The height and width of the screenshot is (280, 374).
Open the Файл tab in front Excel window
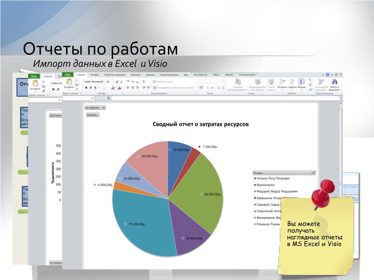68,74
